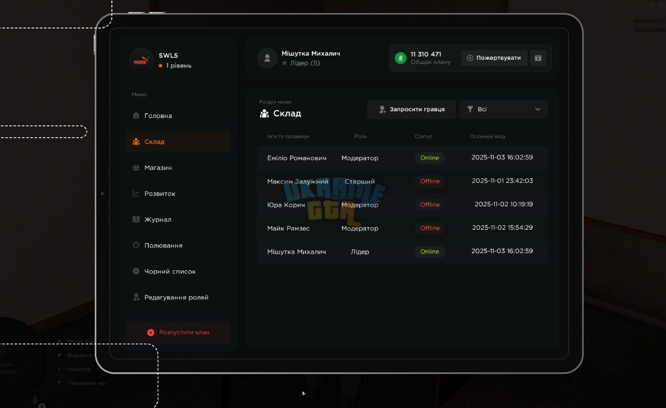Select the Еміліо Романович member row
666x408 pixels.
click(402, 157)
